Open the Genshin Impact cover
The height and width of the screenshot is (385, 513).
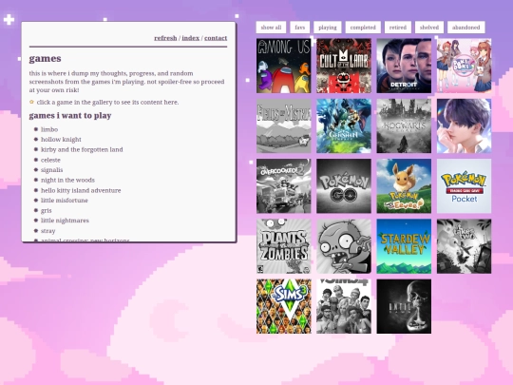point(344,126)
